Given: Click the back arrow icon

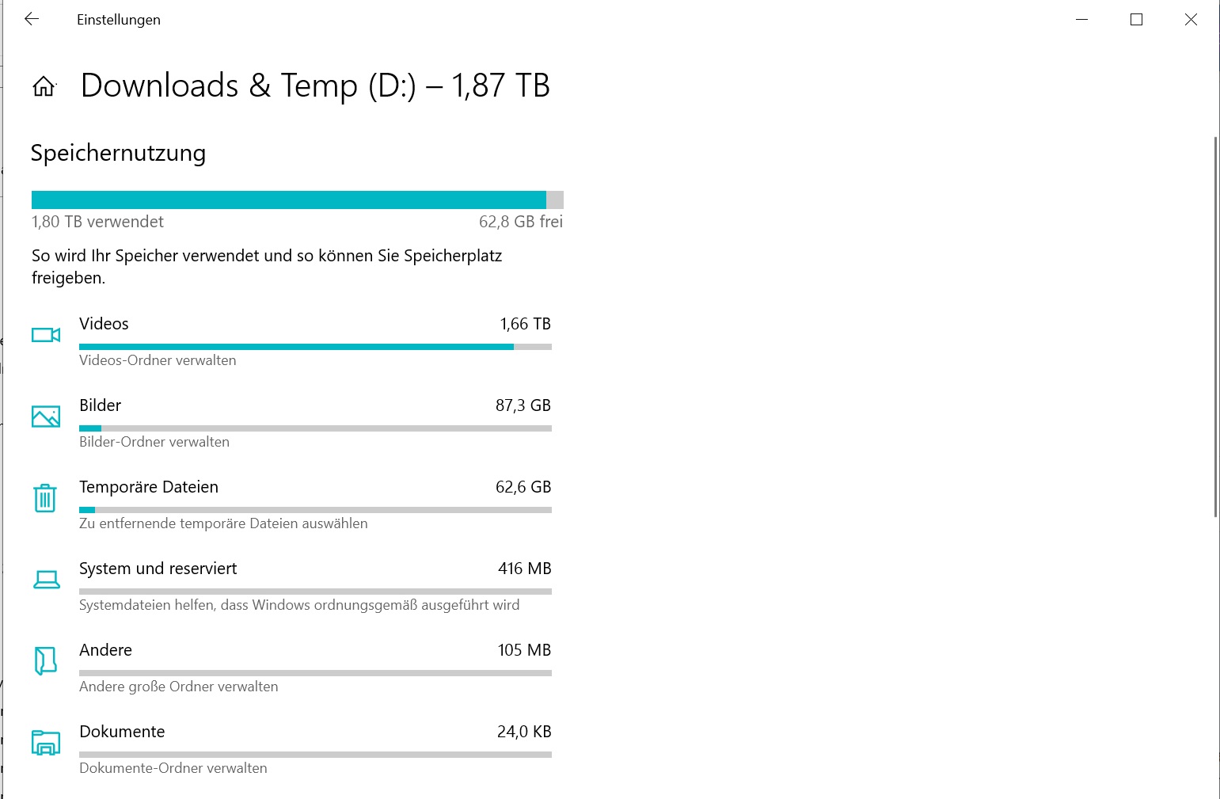Looking at the screenshot, I should (32, 19).
